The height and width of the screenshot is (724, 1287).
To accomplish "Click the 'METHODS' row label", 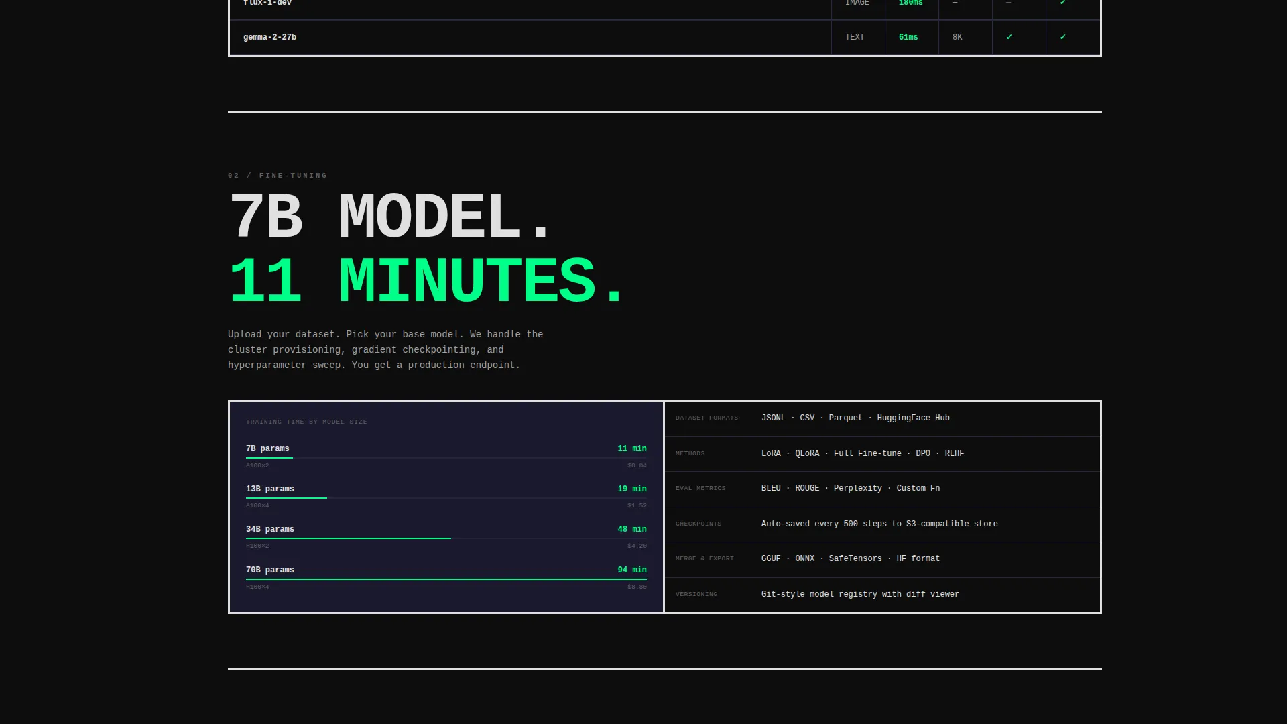I will pos(690,453).
